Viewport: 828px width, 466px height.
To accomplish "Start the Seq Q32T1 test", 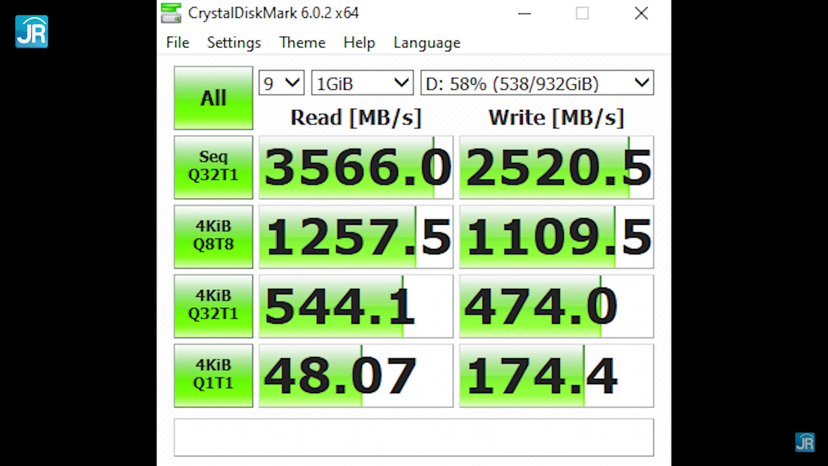I will pos(213,167).
